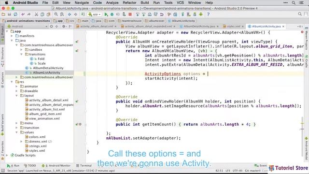Click the Find magnifier icon

[x=56, y=14]
